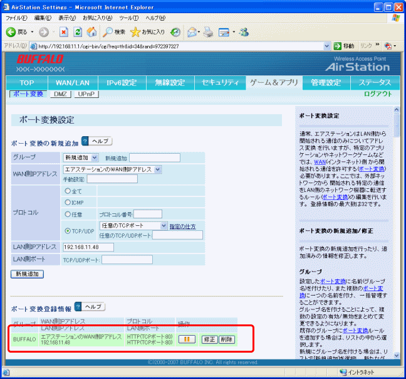The height and width of the screenshot is (379, 406).
Task: Open the 表示(V) menu
Action: pos(67,18)
